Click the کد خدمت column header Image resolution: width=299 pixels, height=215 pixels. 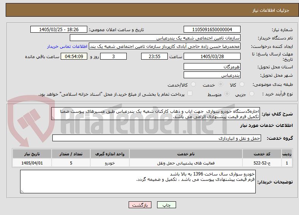262,154
